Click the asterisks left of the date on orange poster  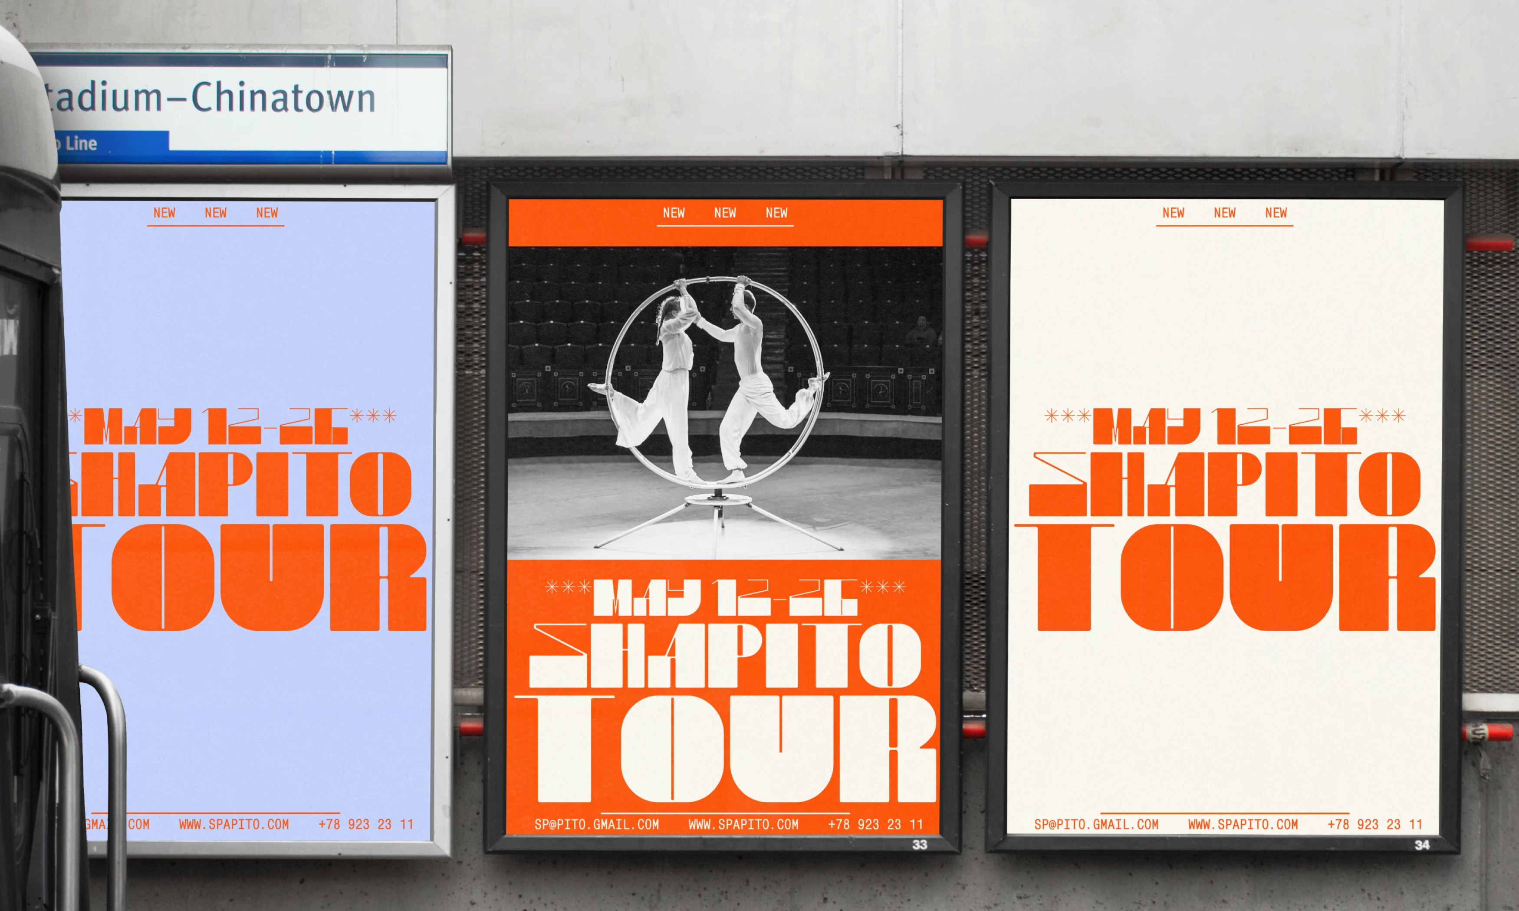(568, 587)
